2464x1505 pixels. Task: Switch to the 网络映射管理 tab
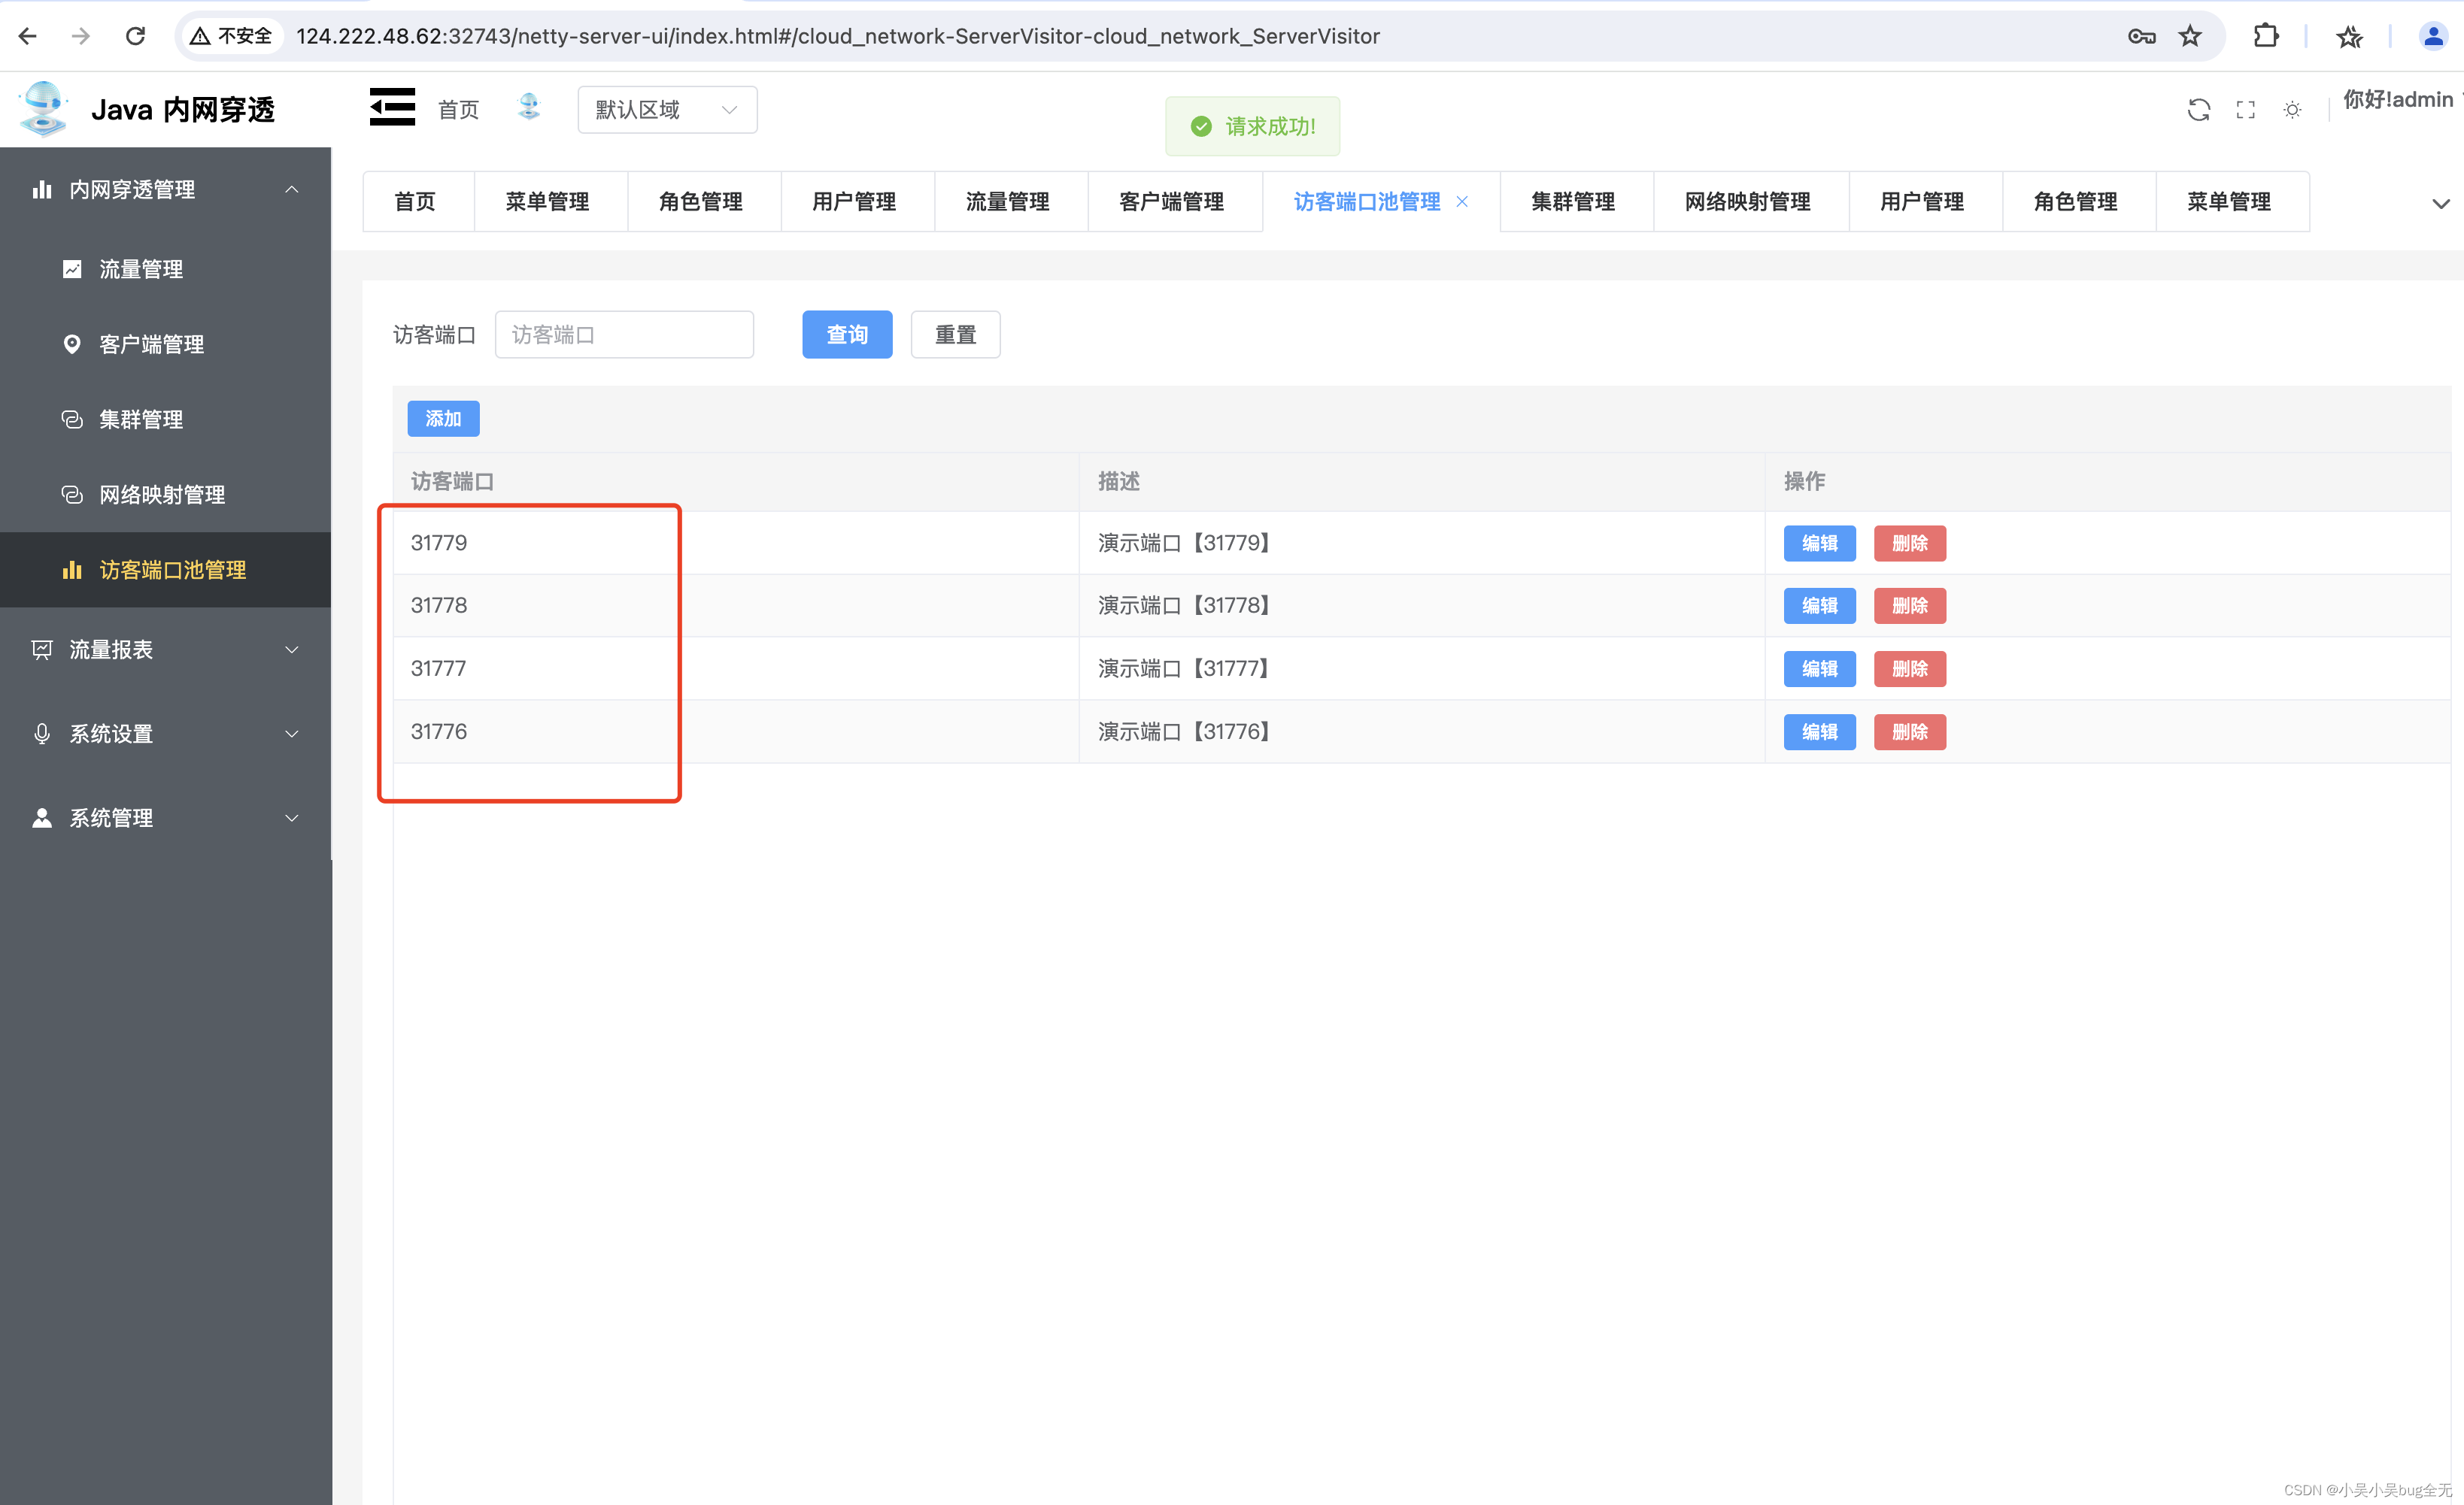[x=1750, y=202]
